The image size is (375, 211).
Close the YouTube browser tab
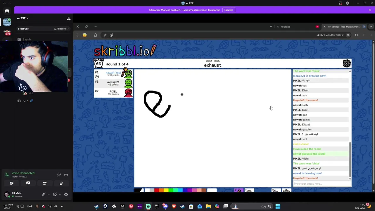[x=278, y=27]
